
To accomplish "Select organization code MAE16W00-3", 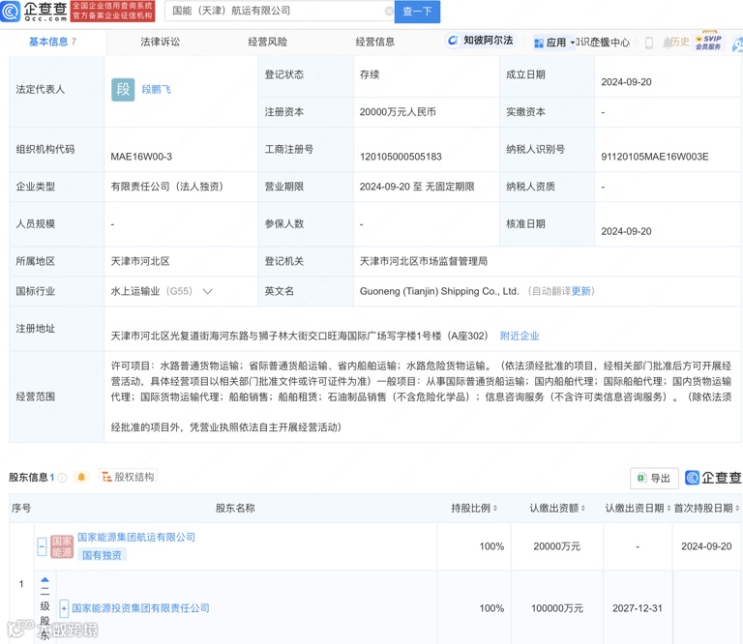I will click(141, 157).
